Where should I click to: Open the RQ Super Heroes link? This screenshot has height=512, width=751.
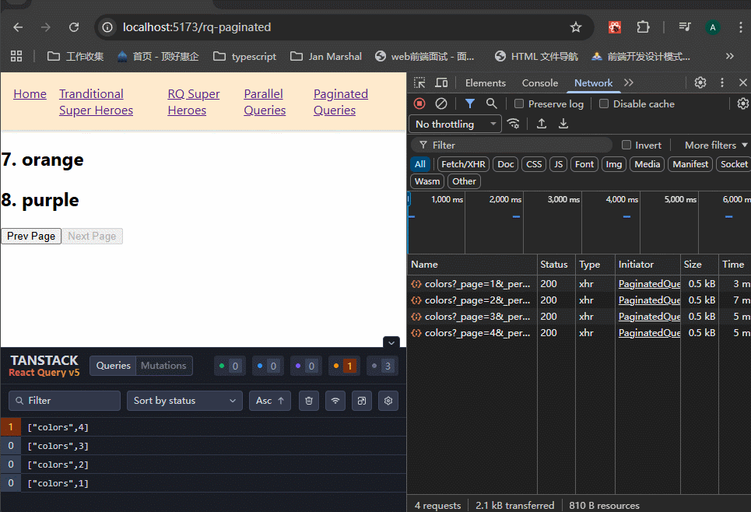click(x=194, y=102)
